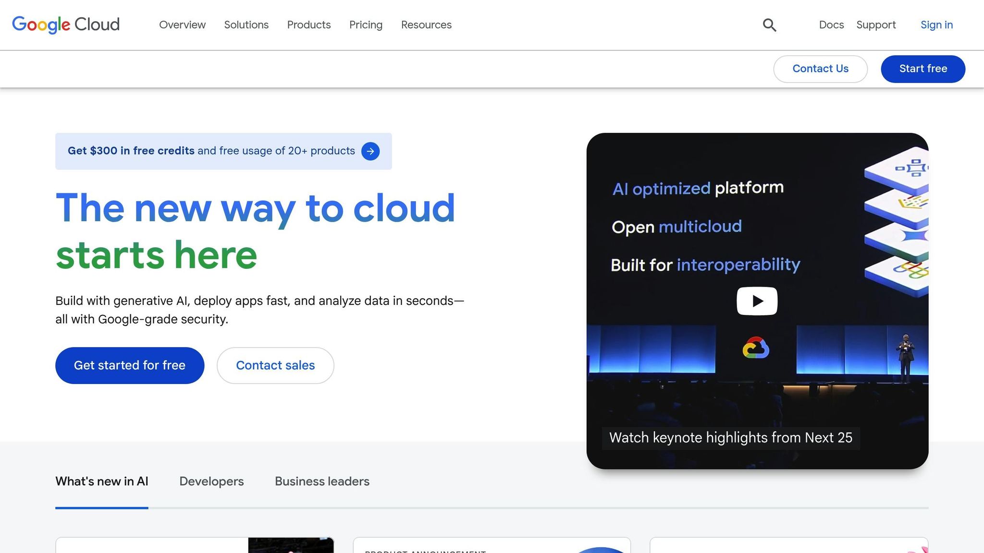Expand the Resources navigation menu
The height and width of the screenshot is (553, 984).
(x=426, y=25)
